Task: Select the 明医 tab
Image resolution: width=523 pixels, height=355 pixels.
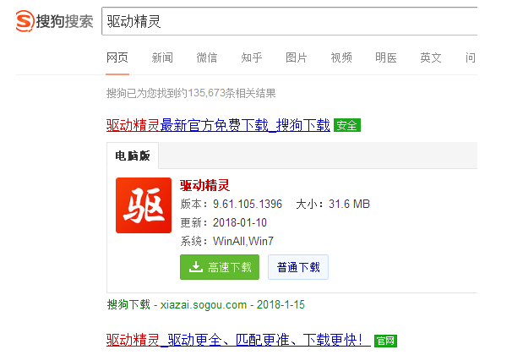Action: point(386,57)
